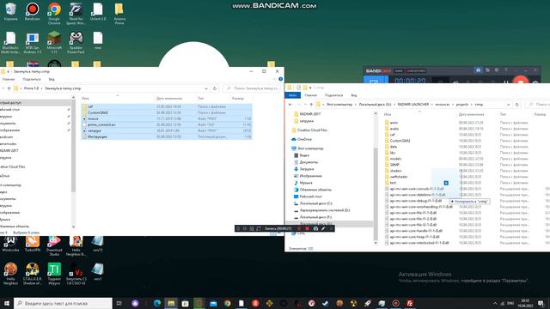Select Локальный диск (C:) in right Explorer sidebar

tap(315, 203)
